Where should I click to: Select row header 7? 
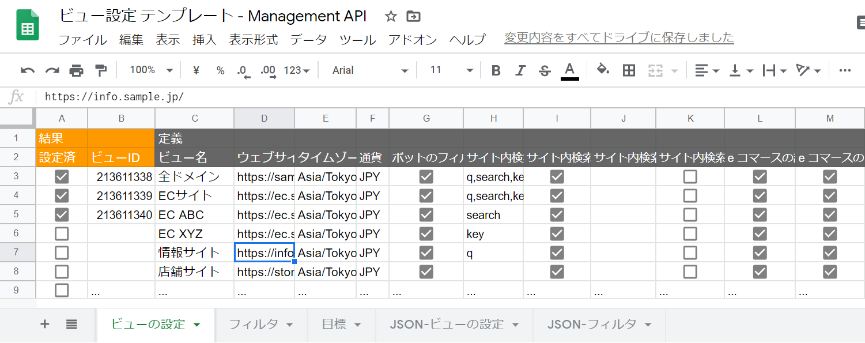pyautogui.click(x=18, y=252)
